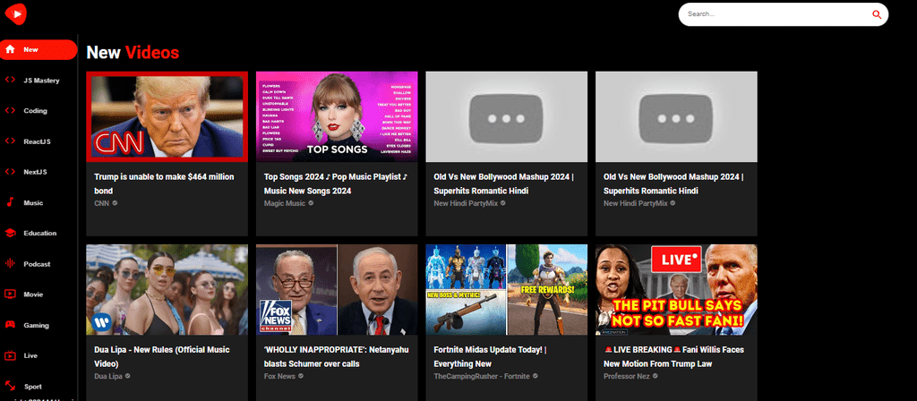Click code icon next to JS Mastery

10,80
